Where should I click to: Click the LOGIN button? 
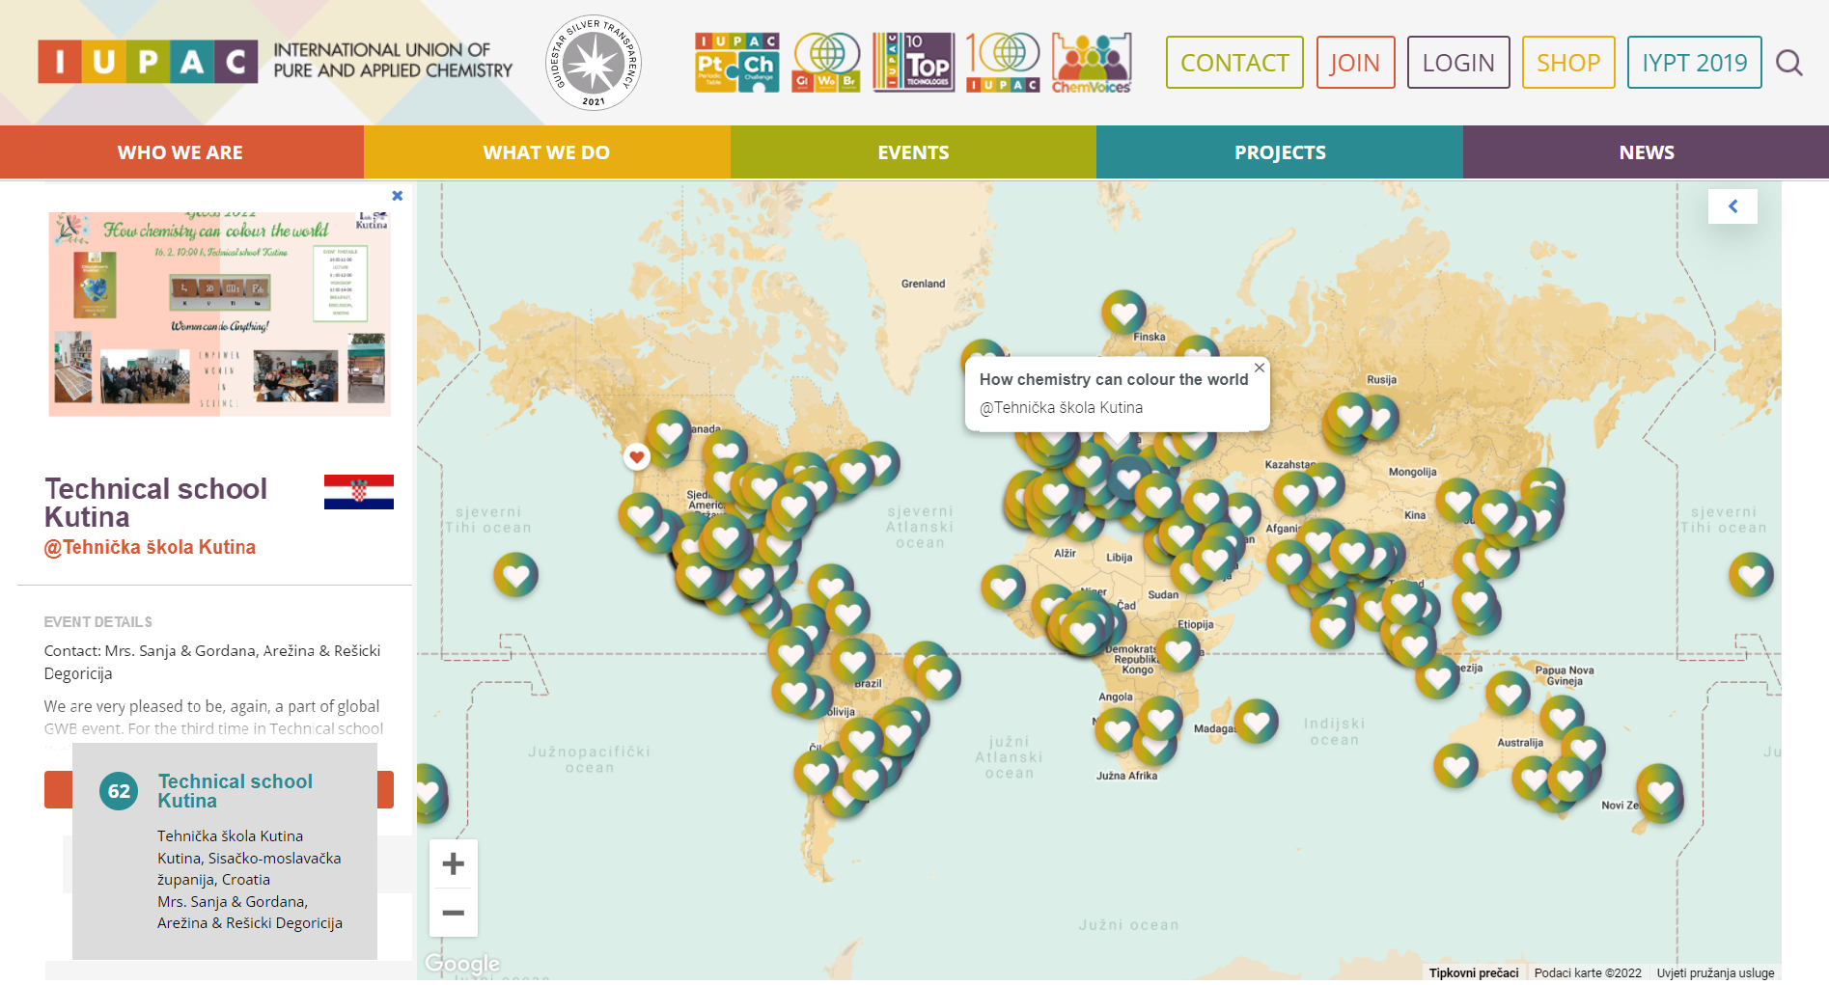(1458, 63)
